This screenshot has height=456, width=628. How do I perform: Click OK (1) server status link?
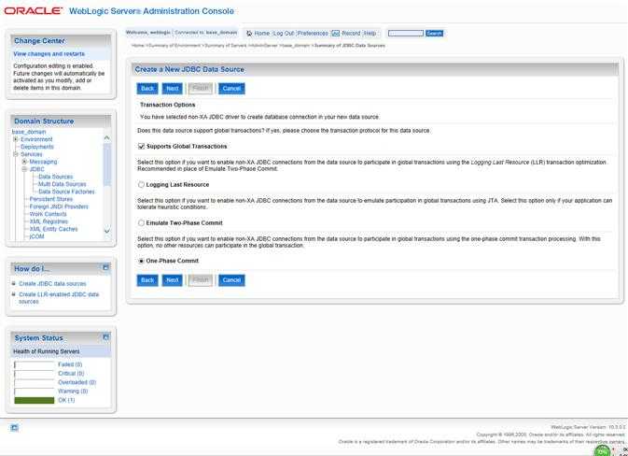[x=66, y=400]
